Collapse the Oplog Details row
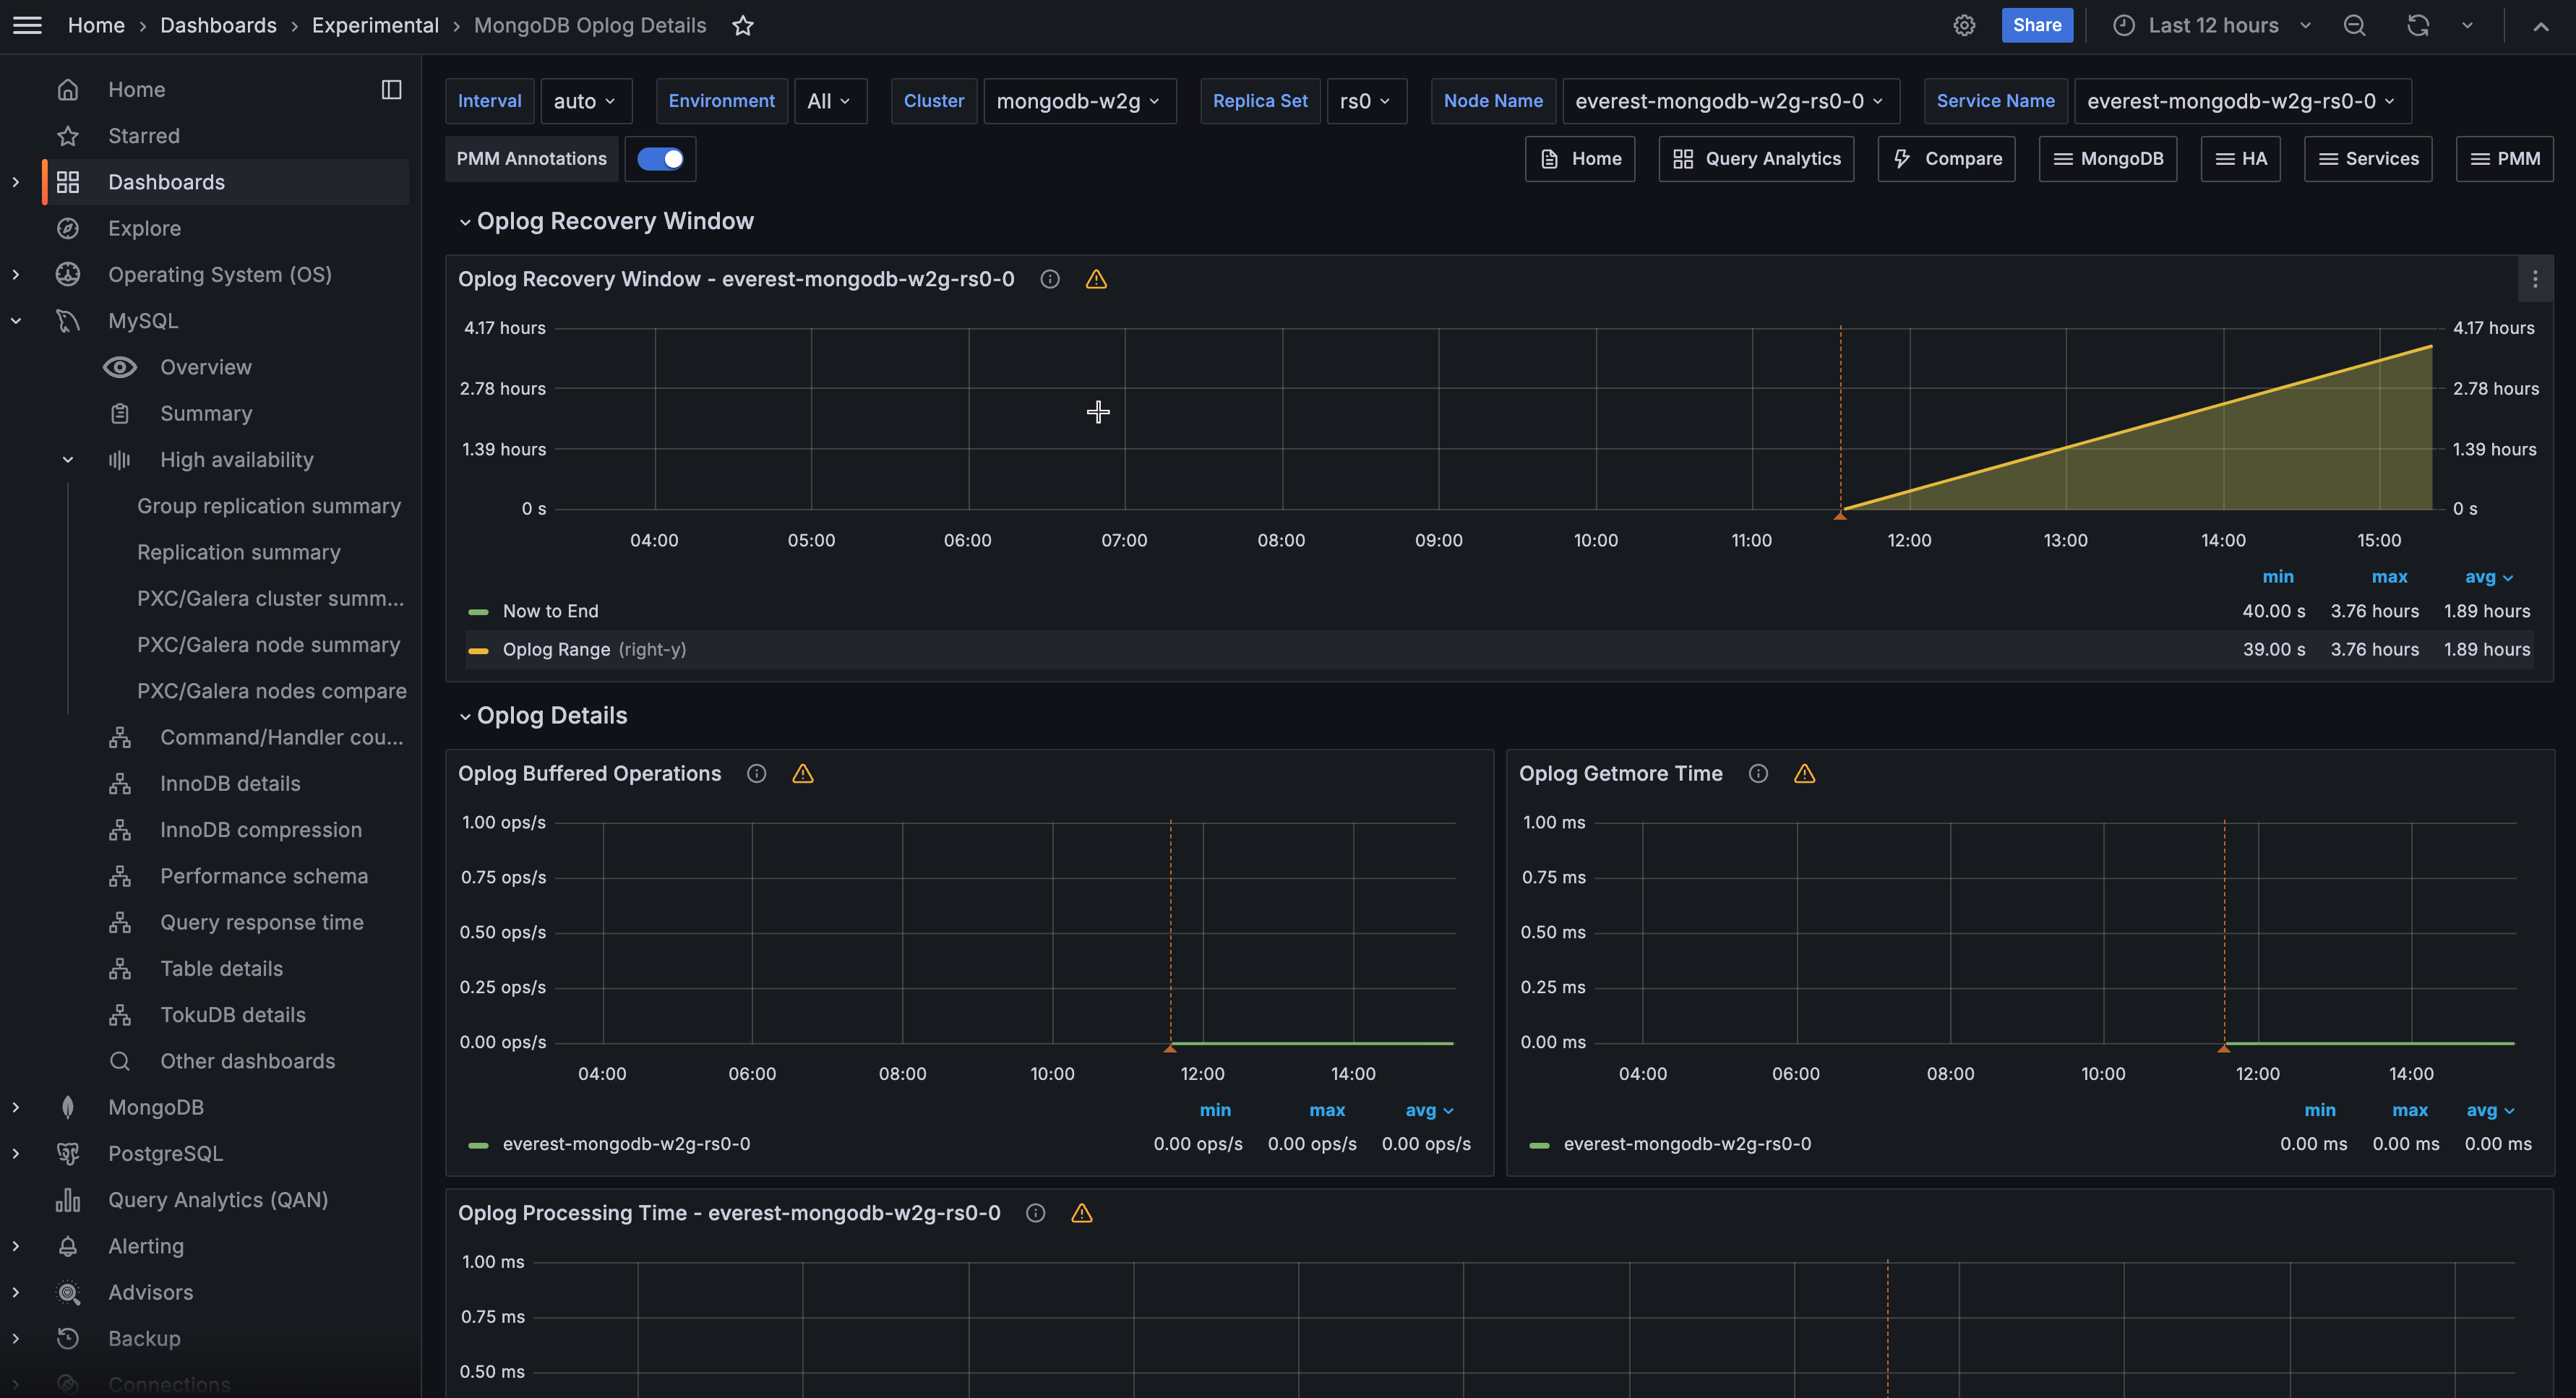This screenshot has height=1398, width=2576. (551, 716)
